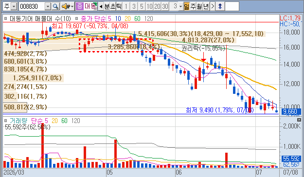Click the 2026/03 date axis label
This screenshot has height=177, width=304.
click(x=14, y=172)
